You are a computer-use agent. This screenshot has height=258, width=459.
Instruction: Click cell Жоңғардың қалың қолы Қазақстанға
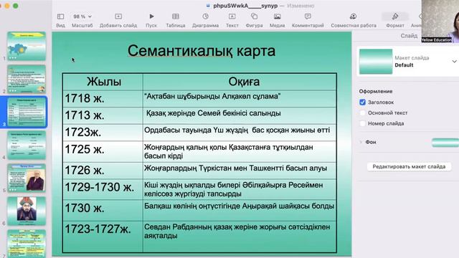(240, 151)
